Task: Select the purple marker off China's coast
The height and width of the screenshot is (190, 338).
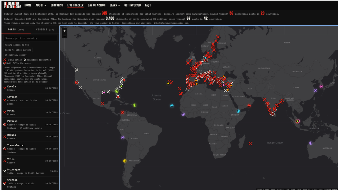Action: pyautogui.click(x=315, y=90)
